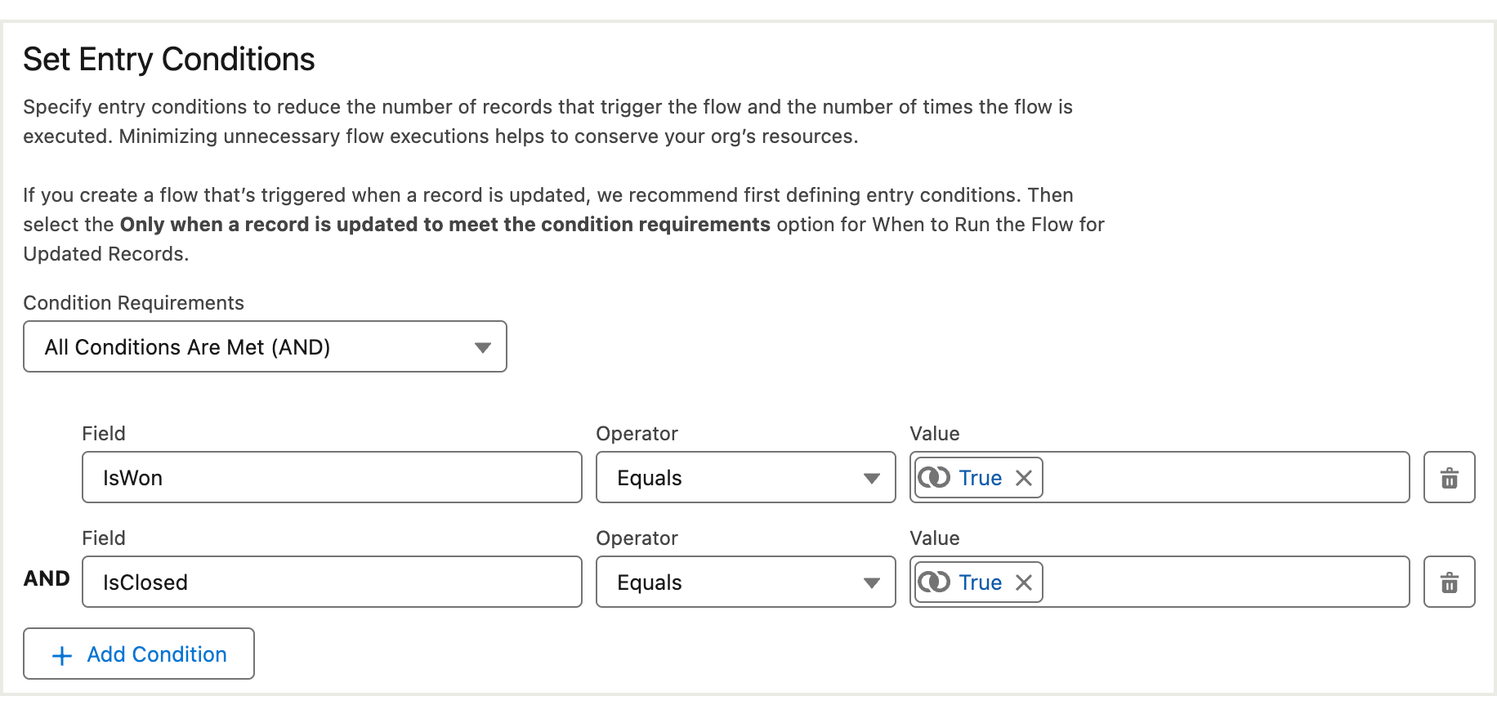Click the plus icon beside Add Condition

click(x=62, y=655)
